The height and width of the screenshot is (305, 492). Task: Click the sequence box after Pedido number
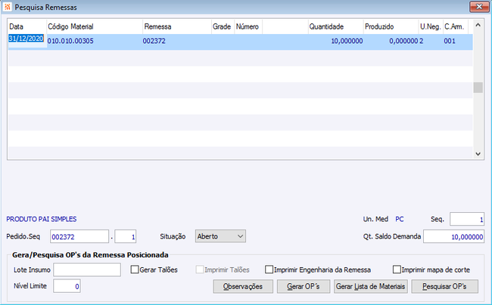click(x=125, y=236)
